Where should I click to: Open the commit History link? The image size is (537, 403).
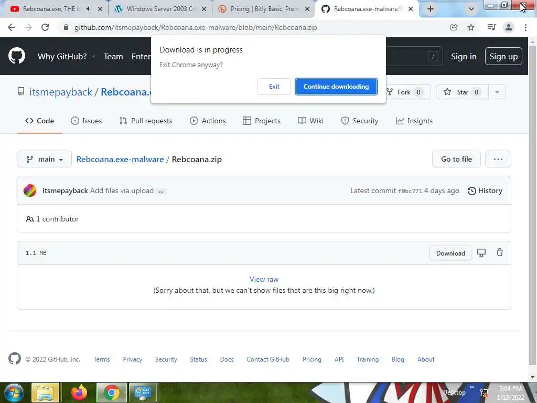coord(485,190)
